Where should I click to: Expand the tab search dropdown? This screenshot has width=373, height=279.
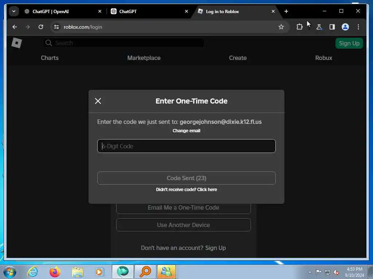14,11
